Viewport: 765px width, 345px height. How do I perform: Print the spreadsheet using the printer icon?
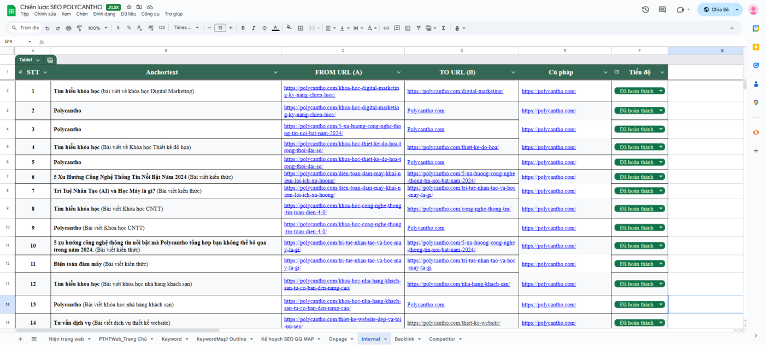point(68,28)
